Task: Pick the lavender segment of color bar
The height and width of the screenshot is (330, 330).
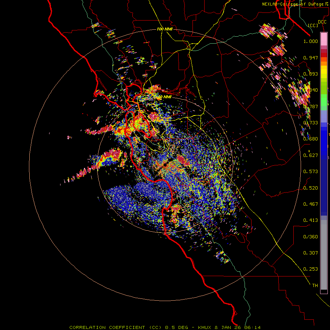Action: (324, 116)
